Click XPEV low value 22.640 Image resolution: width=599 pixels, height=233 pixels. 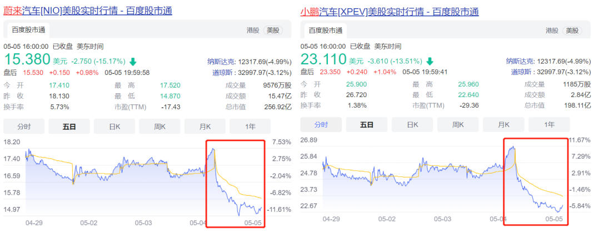[468, 94]
